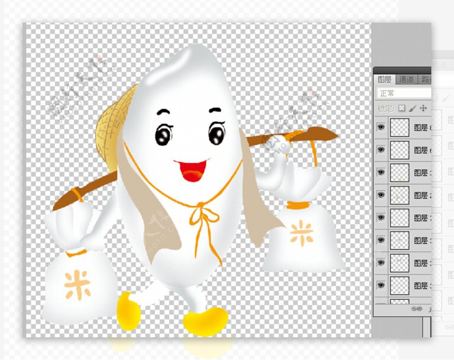The image size is (454, 360).
Task: Hide the layer with the pink dot thumbnail
Action: pyautogui.click(x=381, y=240)
